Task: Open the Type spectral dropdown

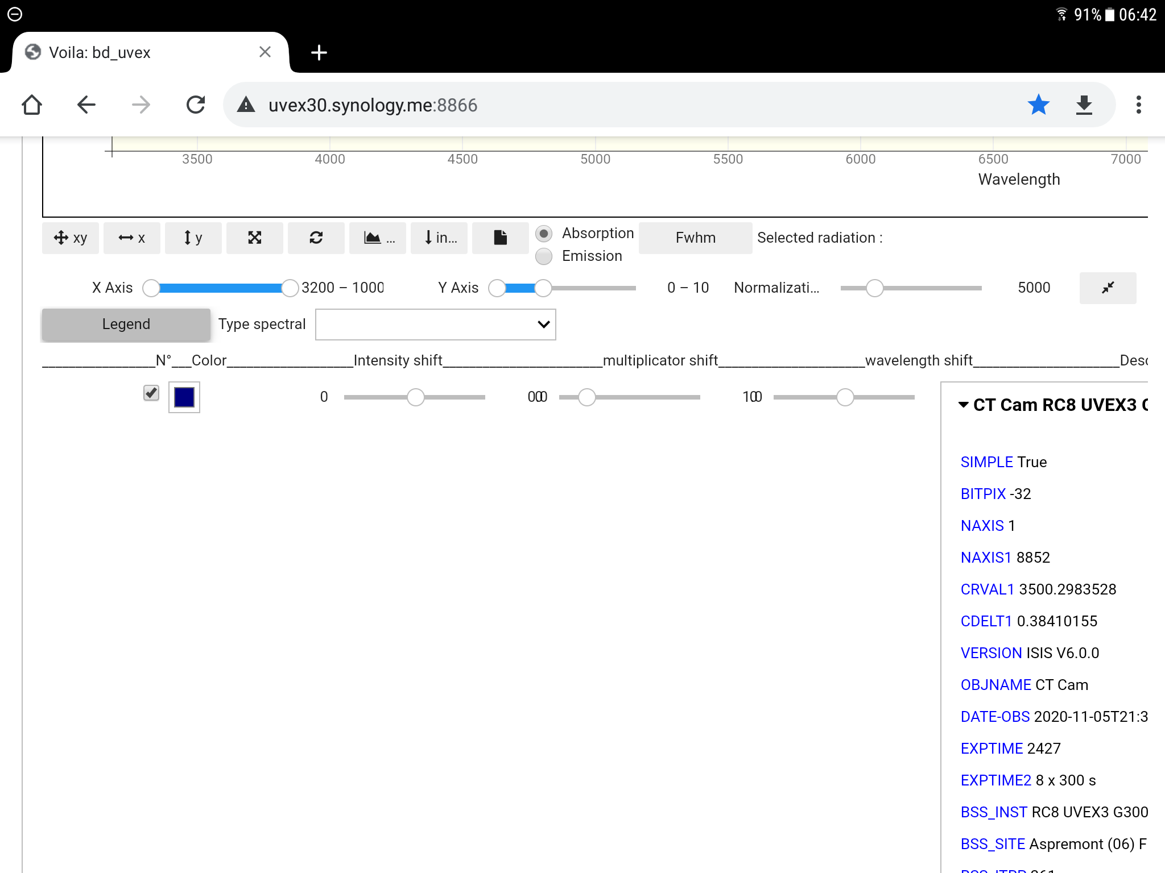Action: click(435, 325)
